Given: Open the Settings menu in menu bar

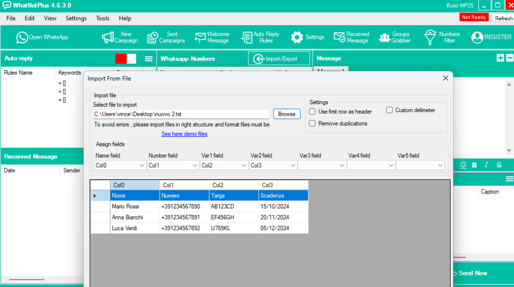Looking at the screenshot, I should [76, 18].
